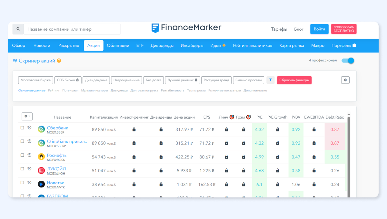Image resolution: width=387 pixels, height=219 pixels.
Task: Click the Инвест-рейтинг lock icon for ЛУКОЙЛ
Action: [x=134, y=171]
